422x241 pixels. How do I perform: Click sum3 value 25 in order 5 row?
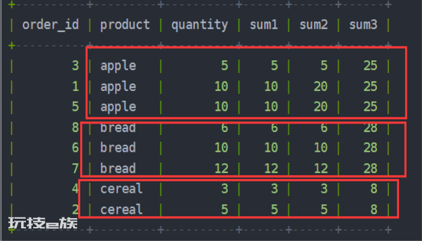click(x=370, y=107)
